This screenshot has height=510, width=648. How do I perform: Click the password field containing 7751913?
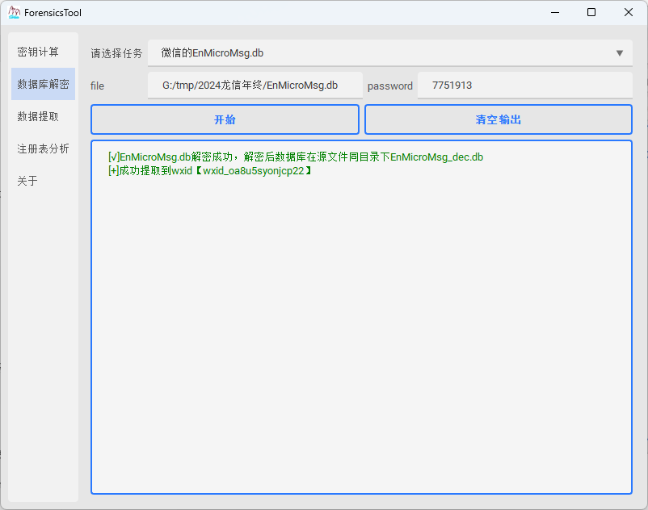click(524, 86)
